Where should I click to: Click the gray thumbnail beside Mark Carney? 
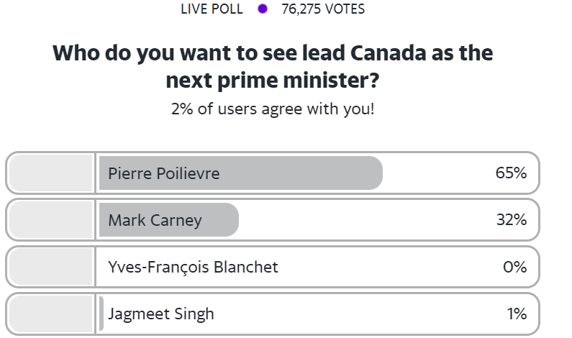click(x=51, y=220)
